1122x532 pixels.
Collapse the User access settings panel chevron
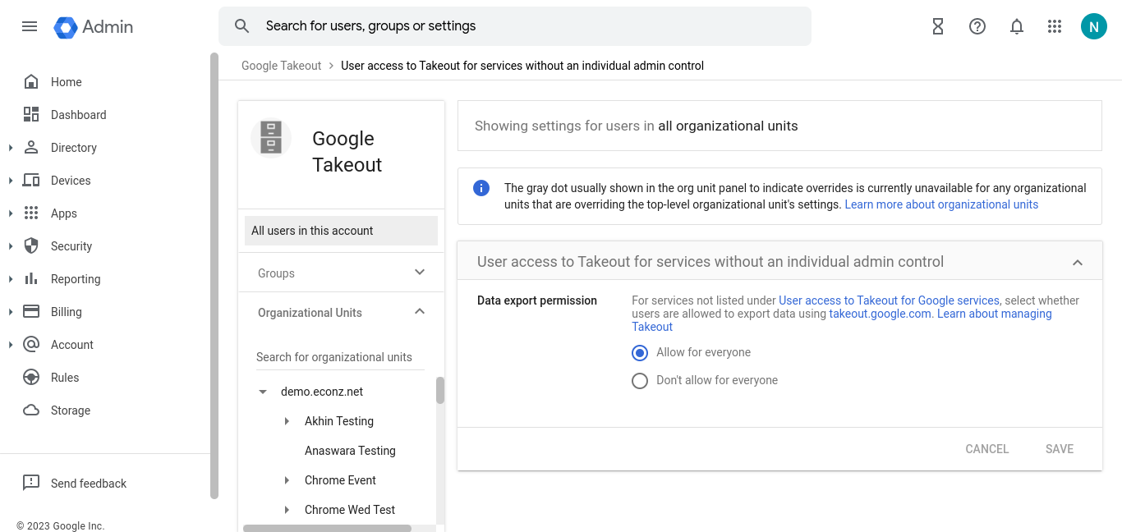pyautogui.click(x=1078, y=263)
